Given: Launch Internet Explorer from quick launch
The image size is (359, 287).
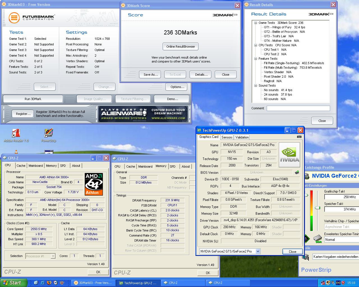Looking at the screenshot, I should (42, 283).
